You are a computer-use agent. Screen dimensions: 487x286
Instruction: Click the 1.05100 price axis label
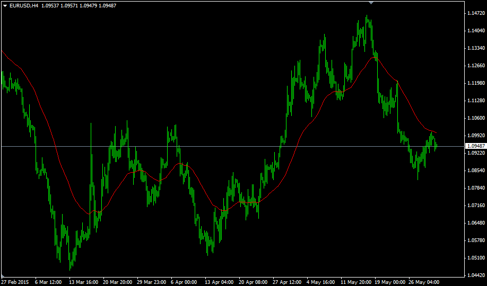point(476,258)
